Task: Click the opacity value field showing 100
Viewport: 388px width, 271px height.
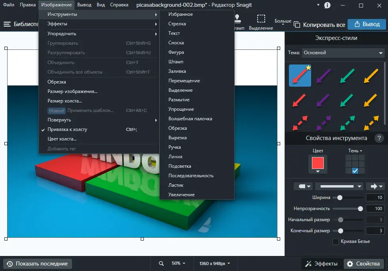Action: click(x=375, y=208)
